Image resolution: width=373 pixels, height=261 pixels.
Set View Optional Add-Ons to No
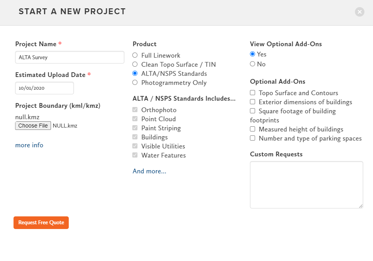click(253, 64)
